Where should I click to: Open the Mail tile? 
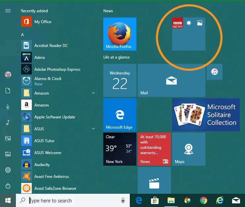pos(171,80)
